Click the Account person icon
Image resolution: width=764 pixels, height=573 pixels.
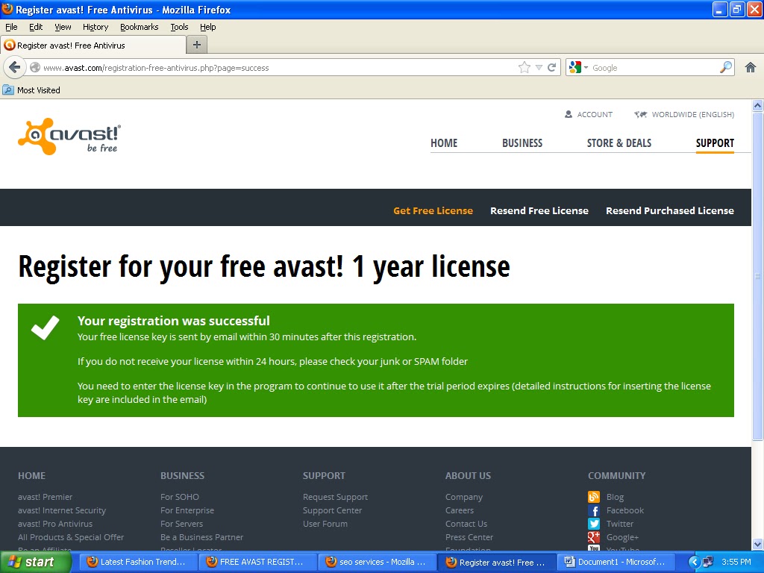pyautogui.click(x=568, y=114)
